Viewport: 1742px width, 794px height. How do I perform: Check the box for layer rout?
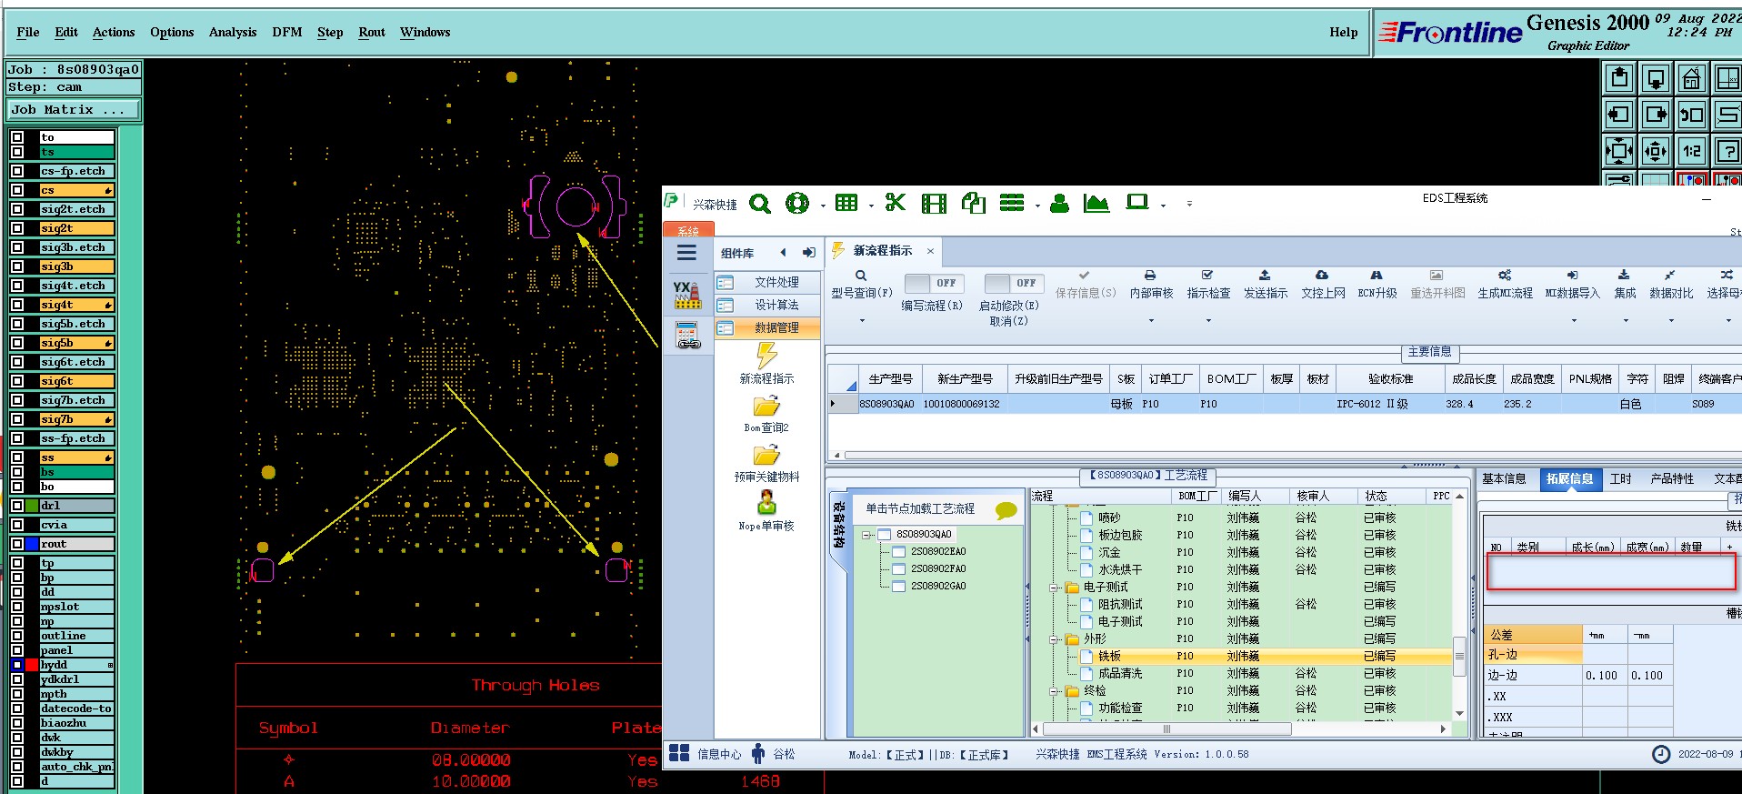(x=17, y=544)
